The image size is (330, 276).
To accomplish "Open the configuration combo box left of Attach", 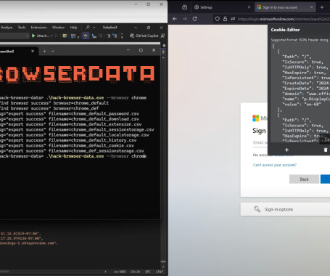I will click(15, 36).
